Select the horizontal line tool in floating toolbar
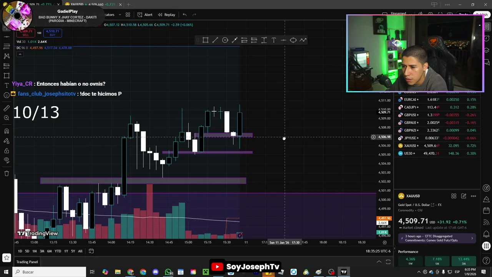 click(x=283, y=40)
